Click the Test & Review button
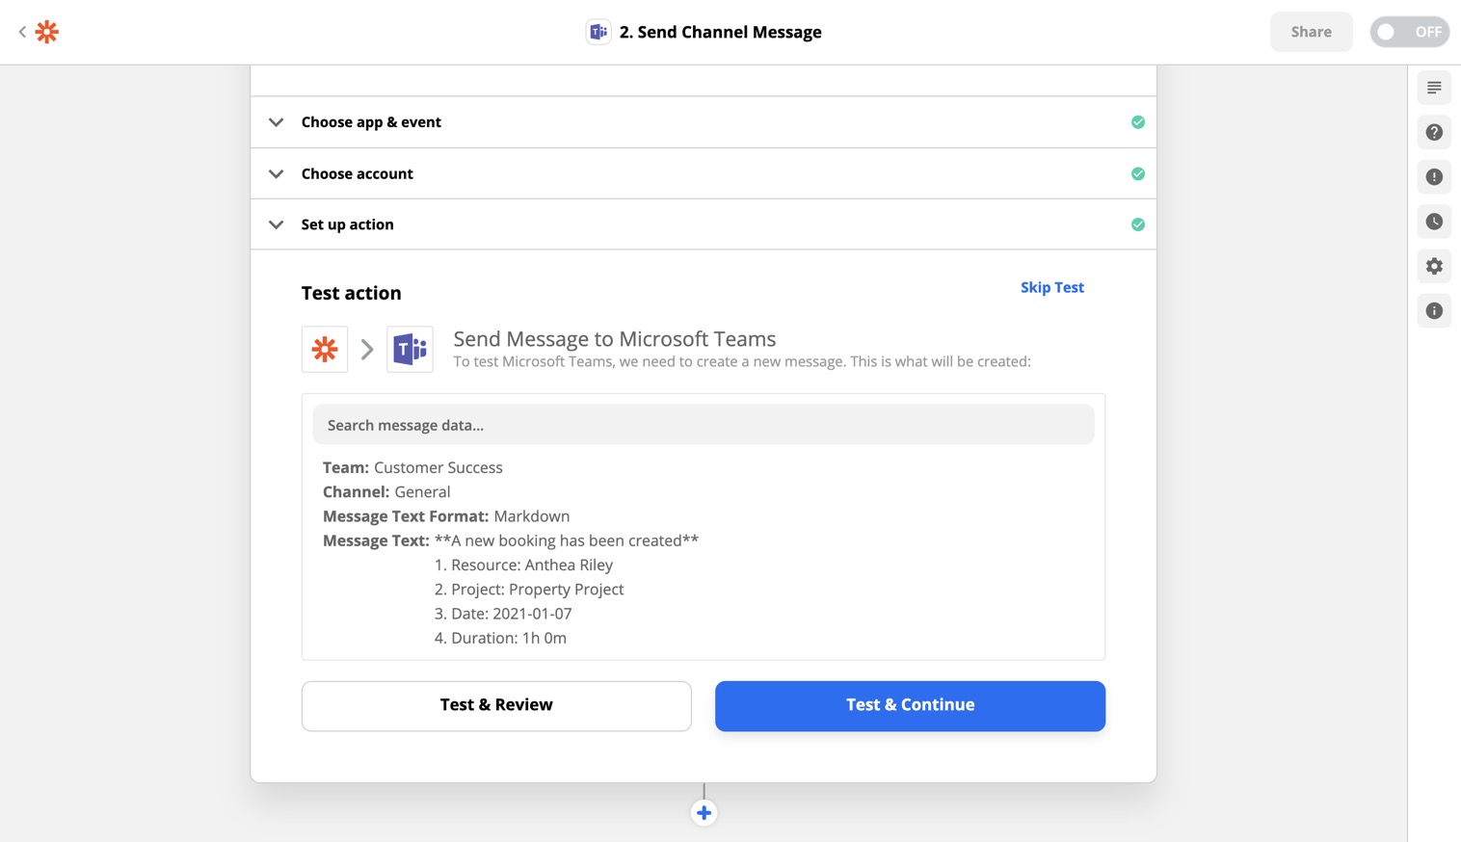Viewport: 1461px width, 842px height. pos(496,706)
